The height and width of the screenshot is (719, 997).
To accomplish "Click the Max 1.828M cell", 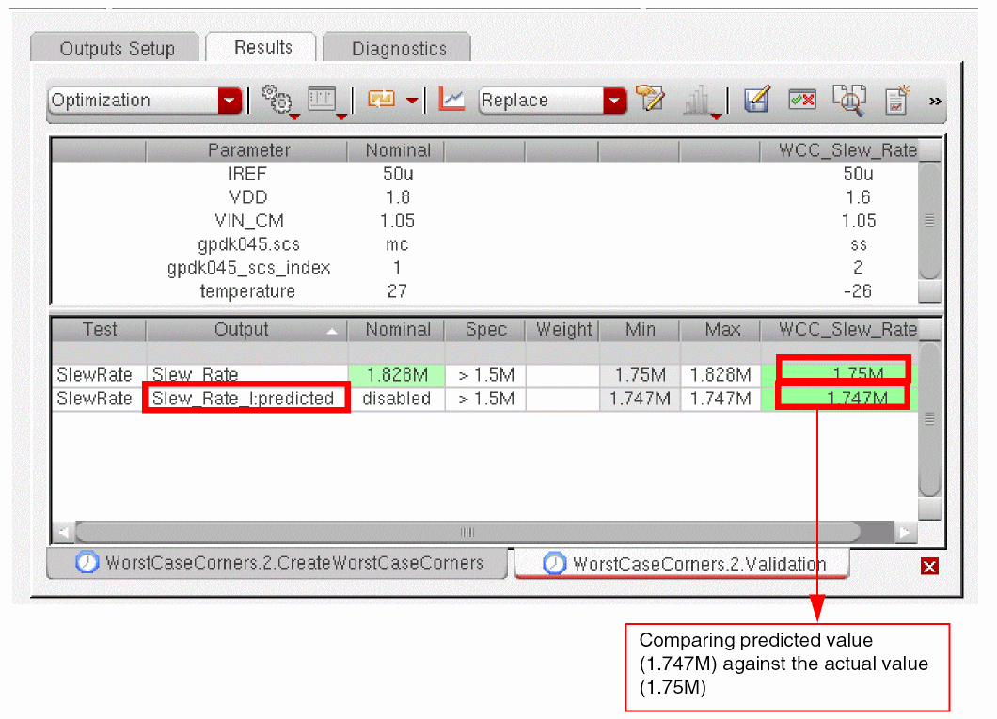I will (720, 375).
